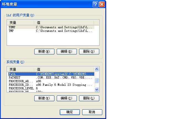This screenshot has width=177, height=119.
Task: Click the system variables scroll up arrow
Action: click(x=97, y=69)
